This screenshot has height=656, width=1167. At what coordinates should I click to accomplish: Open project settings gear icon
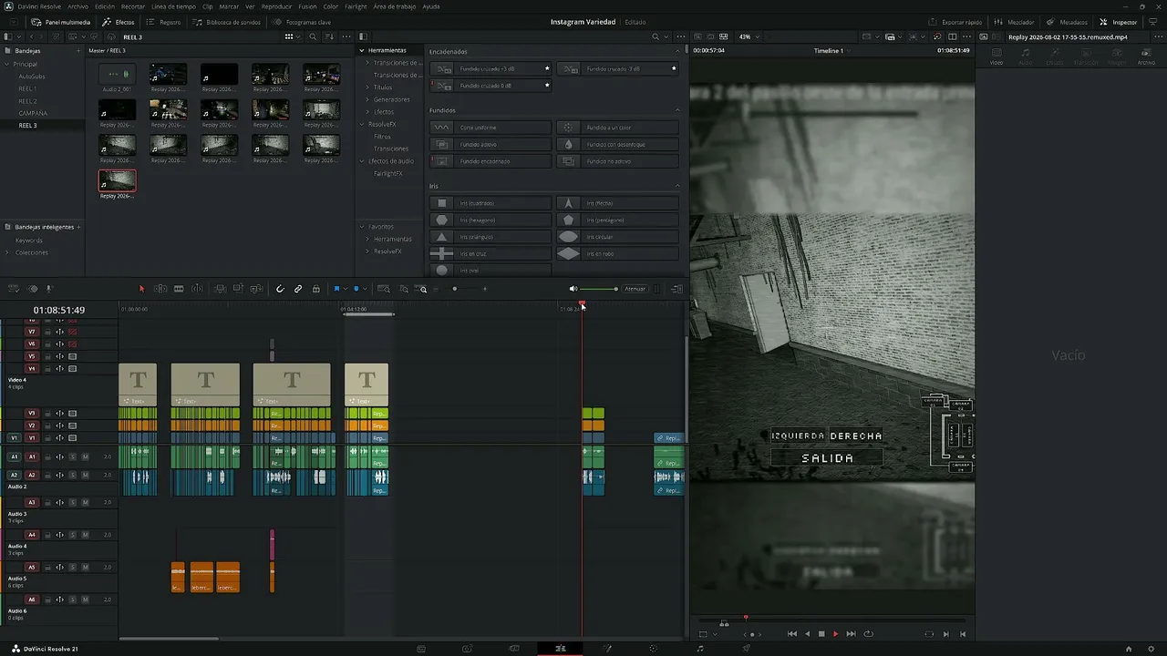(x=1152, y=649)
